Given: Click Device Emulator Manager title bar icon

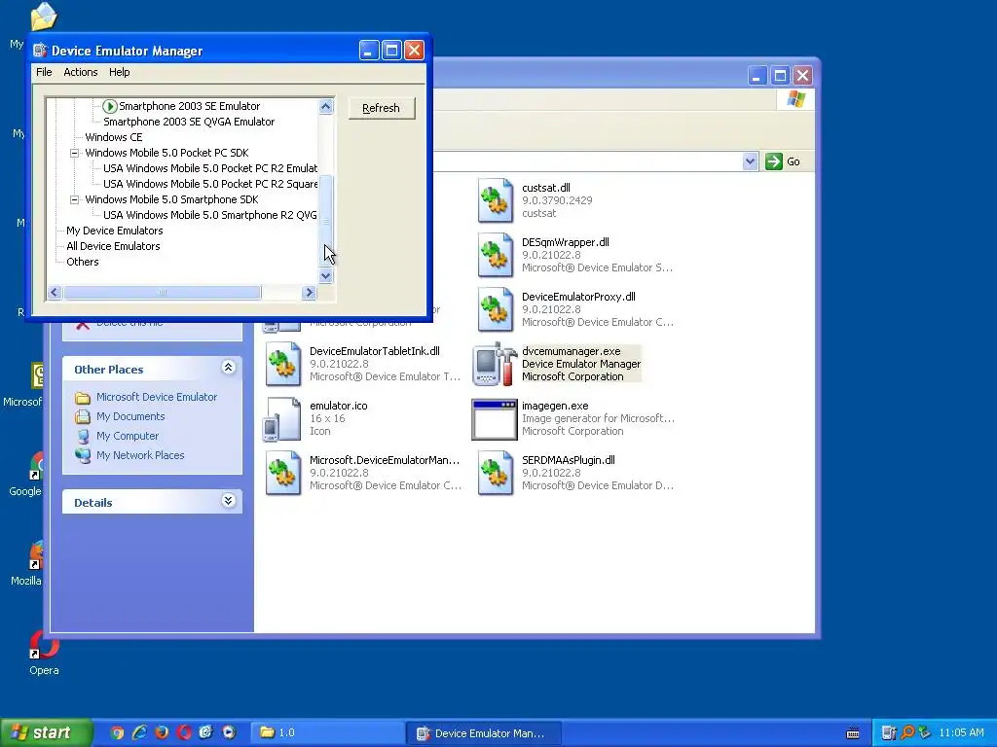Looking at the screenshot, I should pyautogui.click(x=40, y=51).
